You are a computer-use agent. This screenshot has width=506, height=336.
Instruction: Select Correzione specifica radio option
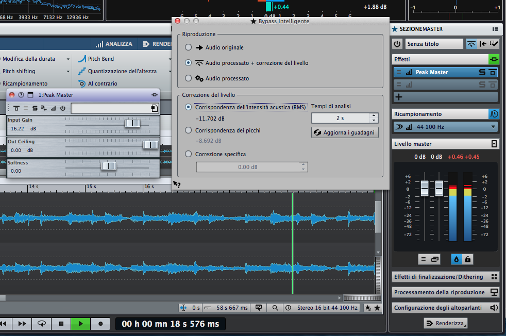[188, 154]
